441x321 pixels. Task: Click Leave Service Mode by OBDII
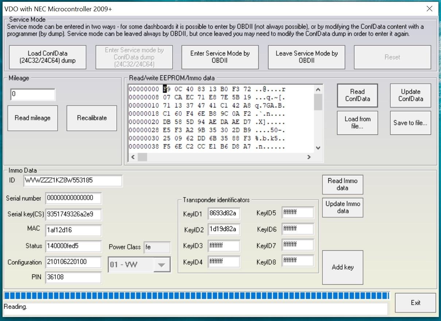click(306, 57)
